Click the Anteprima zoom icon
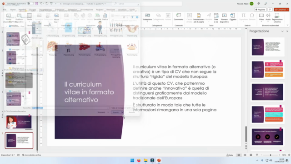291x164 pixels. (147, 15)
